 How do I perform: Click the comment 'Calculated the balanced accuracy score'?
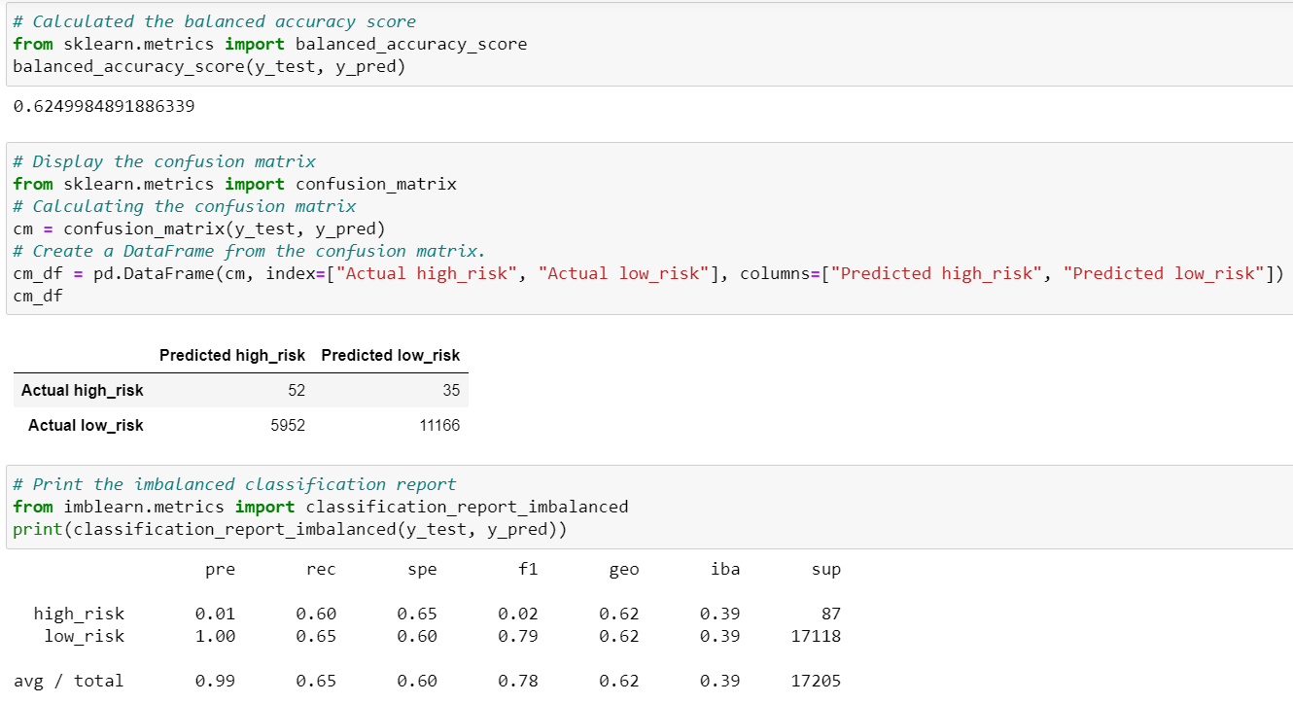[x=215, y=21]
